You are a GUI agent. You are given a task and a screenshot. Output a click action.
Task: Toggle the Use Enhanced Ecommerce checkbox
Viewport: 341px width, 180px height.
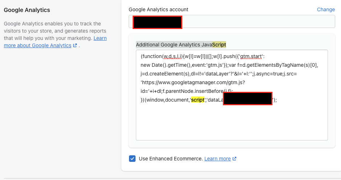[132, 159]
